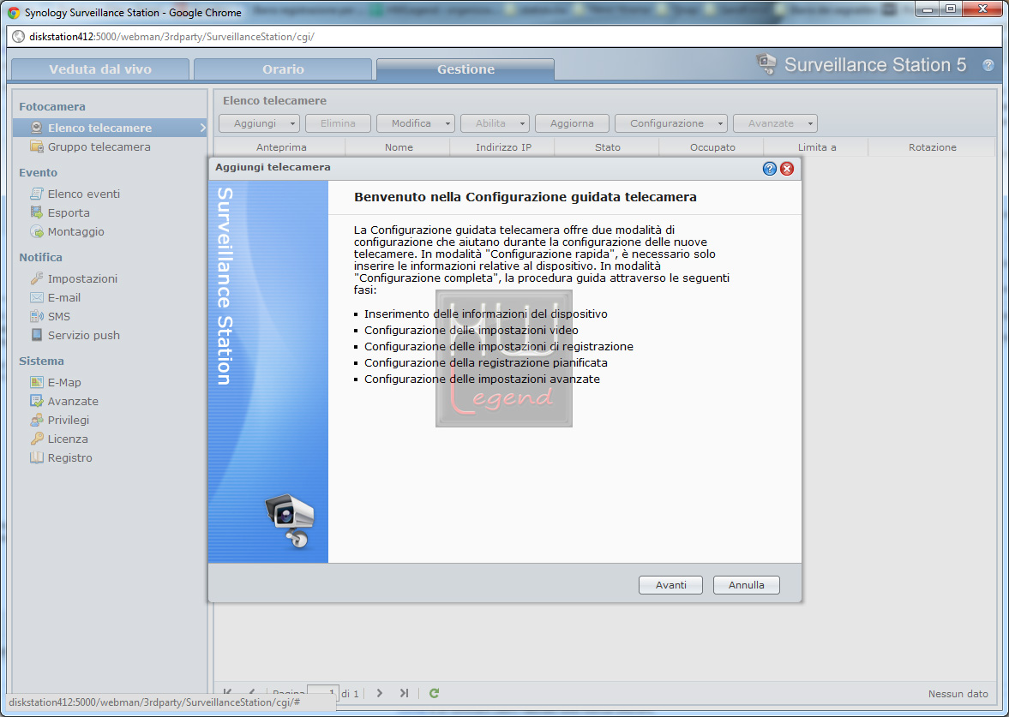1009x717 pixels.
Task: Click the Notifica section heading
Action: coord(40,257)
